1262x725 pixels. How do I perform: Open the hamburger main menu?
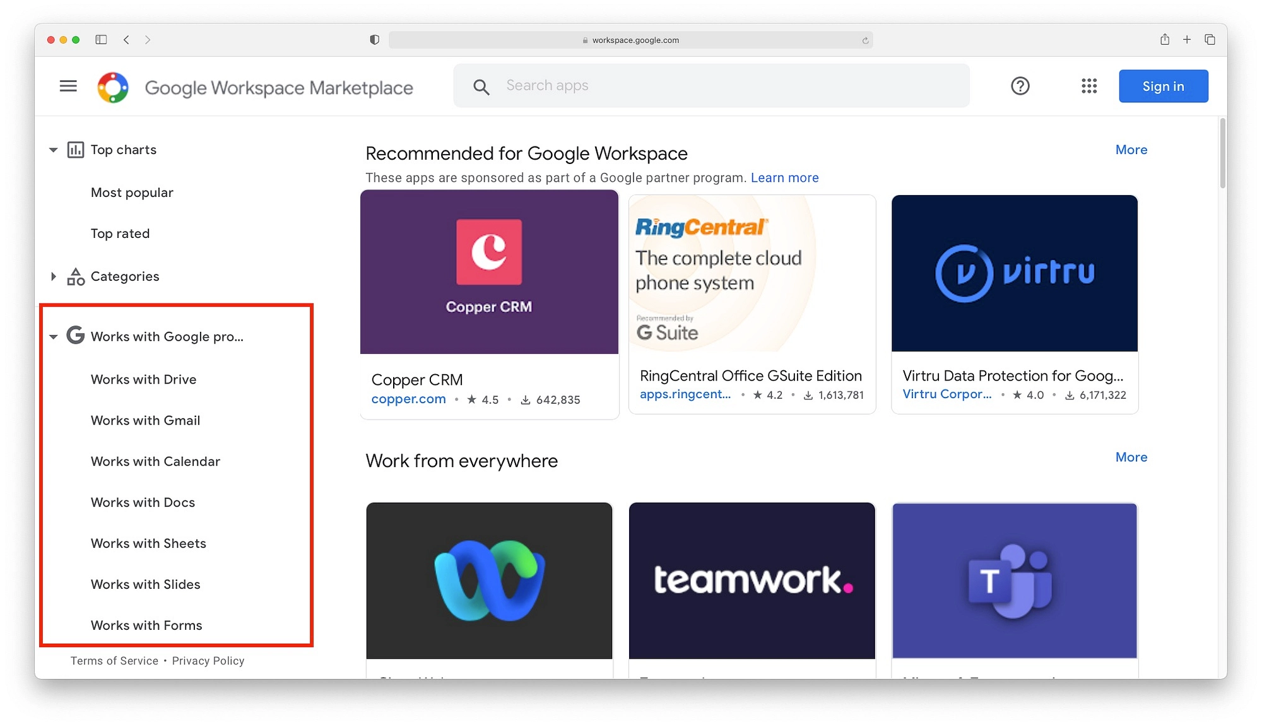tap(68, 86)
